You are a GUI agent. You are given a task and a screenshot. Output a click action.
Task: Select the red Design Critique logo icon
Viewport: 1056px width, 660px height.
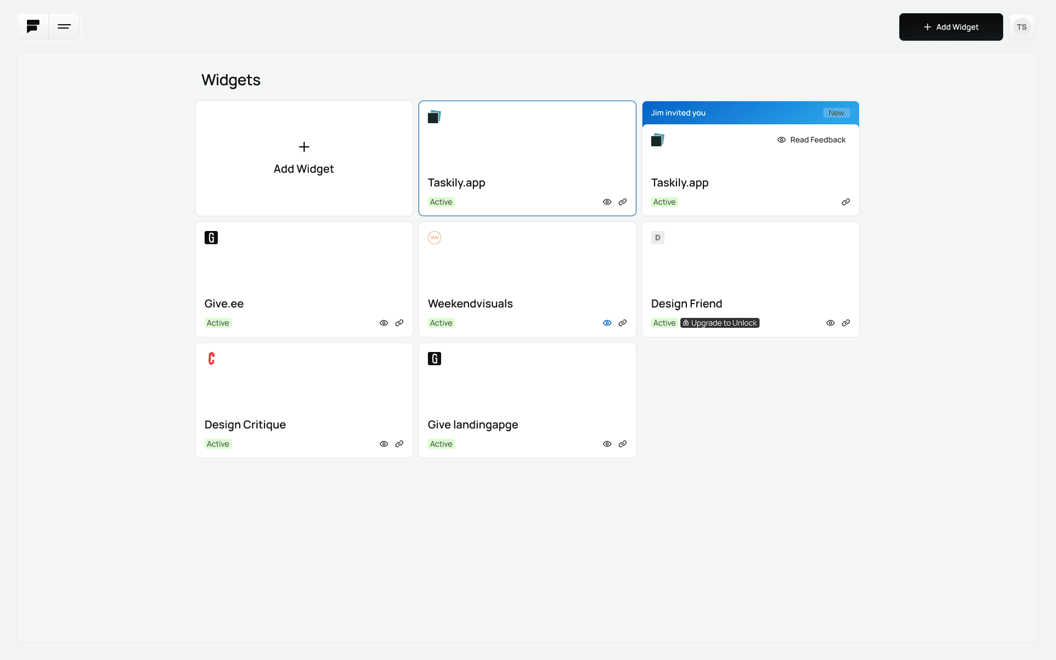pos(212,359)
